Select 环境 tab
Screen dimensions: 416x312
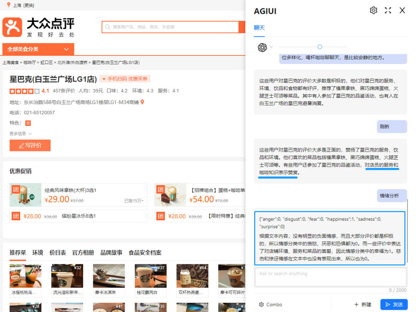pos(38,253)
